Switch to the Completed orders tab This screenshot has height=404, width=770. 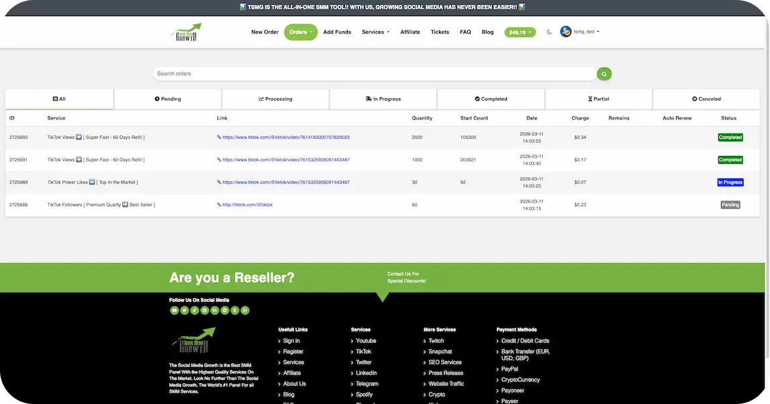click(491, 98)
